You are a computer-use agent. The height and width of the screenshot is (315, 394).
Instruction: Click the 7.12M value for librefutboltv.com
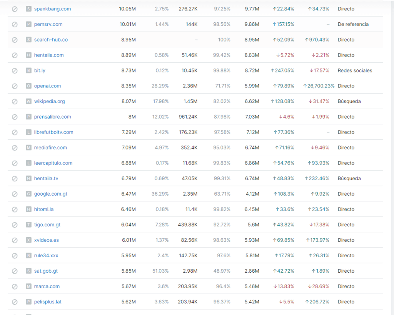pyautogui.click(x=252, y=132)
